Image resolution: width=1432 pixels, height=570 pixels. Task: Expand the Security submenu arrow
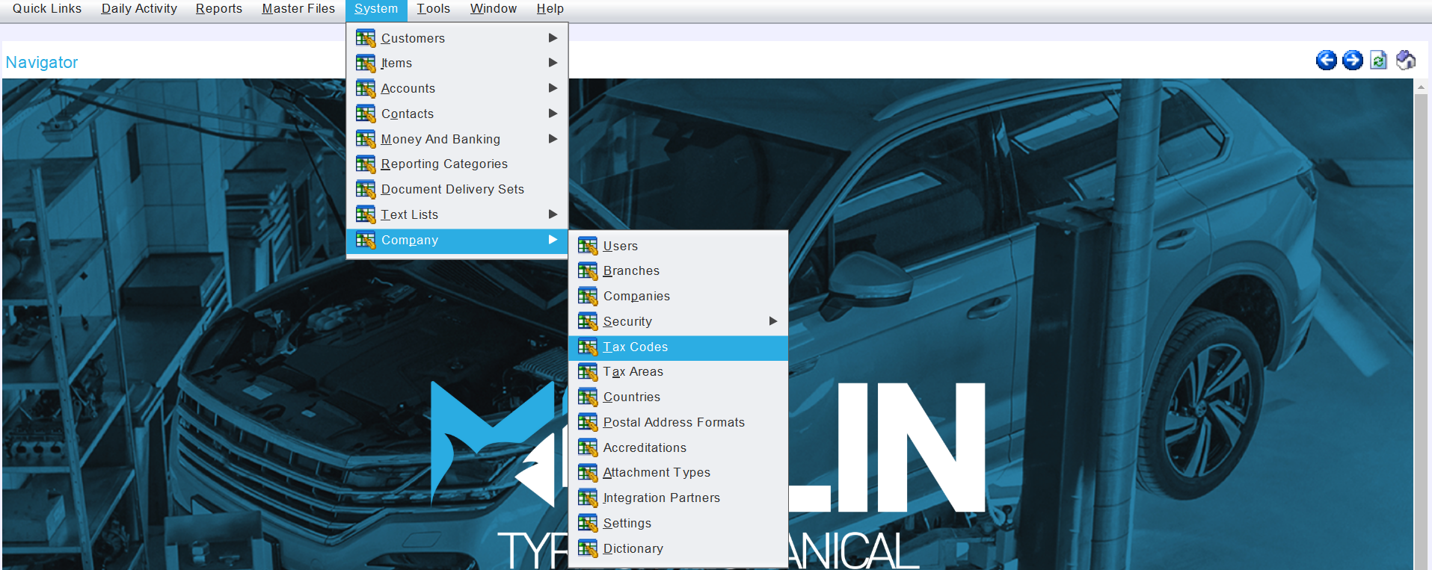pos(773,321)
